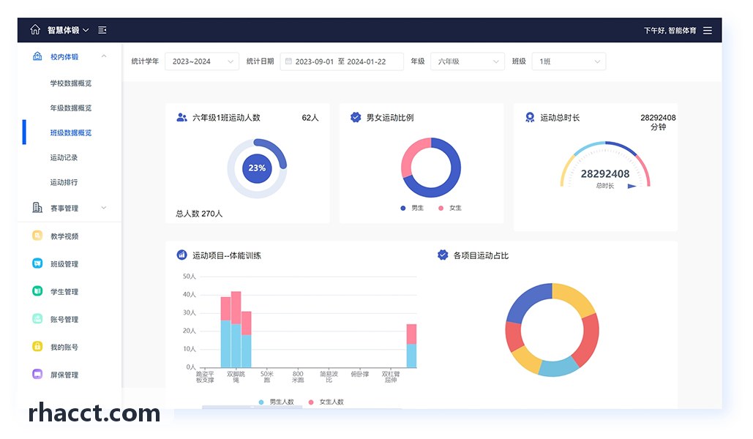753x439 pixels.
Task: Open the 班级管理 page link
Action: tap(64, 263)
